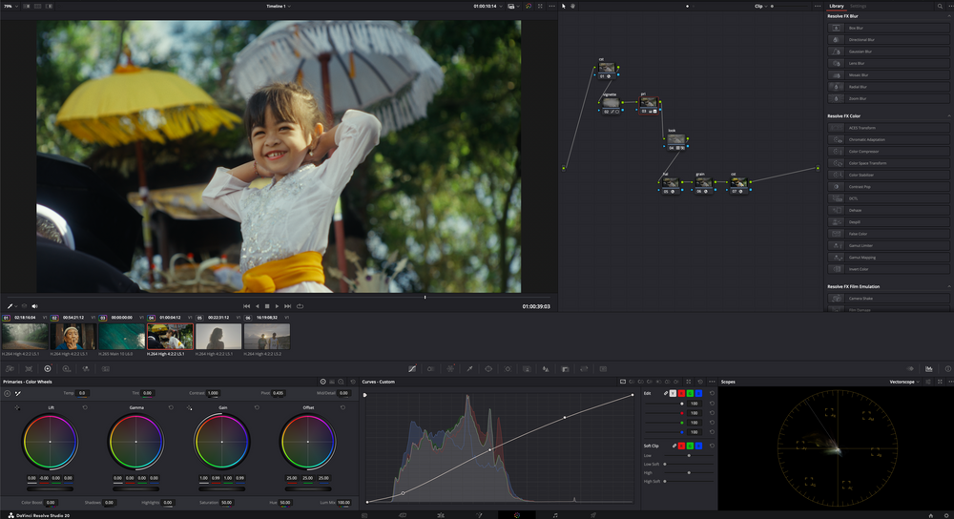954x519 pixels.
Task: Collapse the Resolve FX Blur section
Action: pyautogui.click(x=949, y=16)
